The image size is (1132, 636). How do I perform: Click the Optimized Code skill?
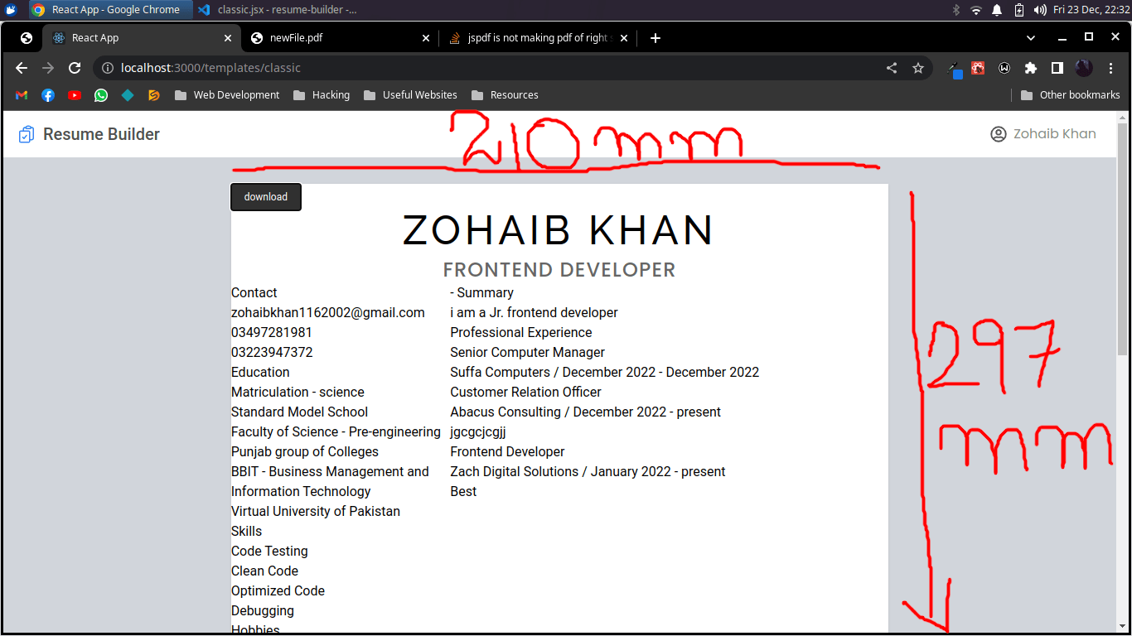click(278, 591)
